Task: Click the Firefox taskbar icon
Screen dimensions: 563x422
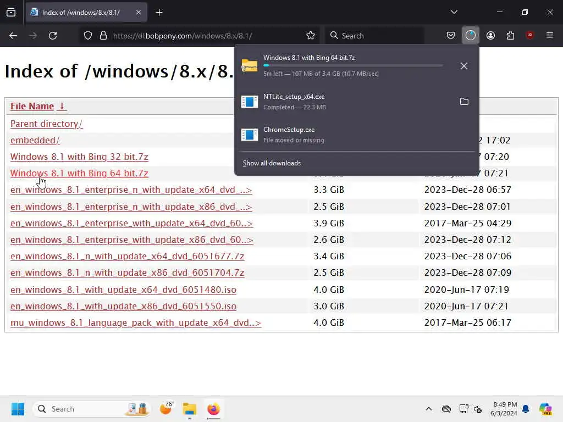Action: click(213, 409)
